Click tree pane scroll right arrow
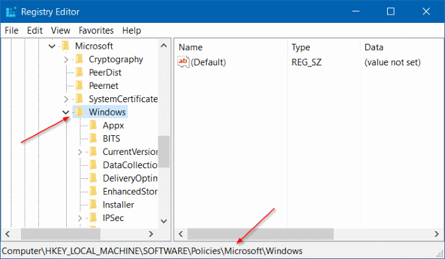 click(x=151, y=234)
